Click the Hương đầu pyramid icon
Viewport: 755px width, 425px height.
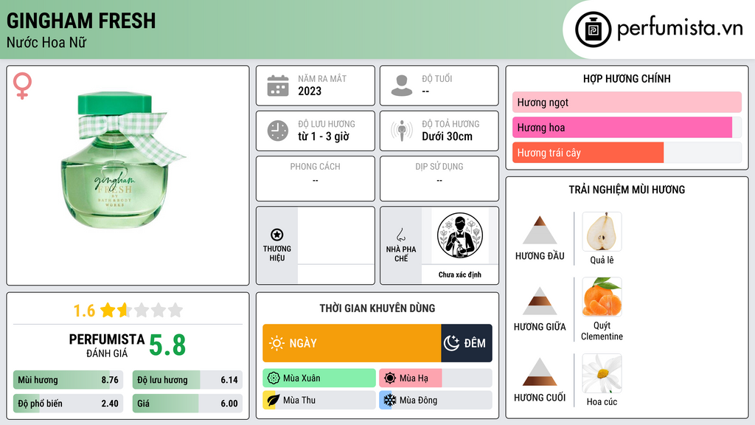540,230
